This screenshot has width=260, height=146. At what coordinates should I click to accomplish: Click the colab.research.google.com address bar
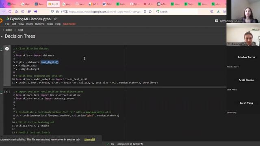pos(105,12)
